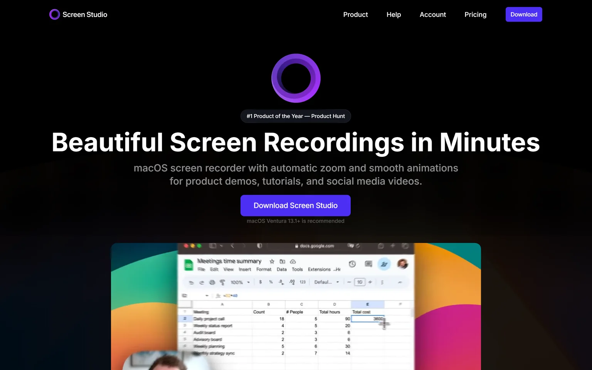
Task: Select the column C header
Action: 302,304
